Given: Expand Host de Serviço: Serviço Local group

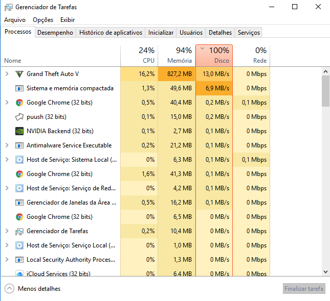Looking at the screenshot, I should (7, 245).
